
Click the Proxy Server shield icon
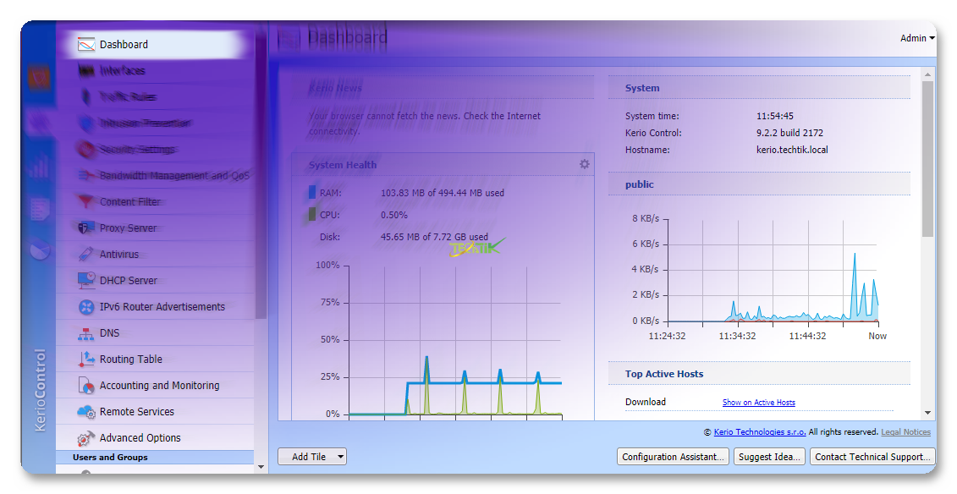tap(85, 228)
